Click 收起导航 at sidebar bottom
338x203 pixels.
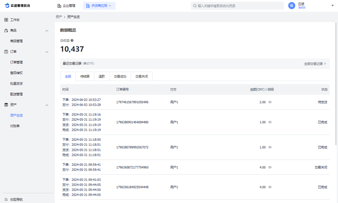[17, 199]
